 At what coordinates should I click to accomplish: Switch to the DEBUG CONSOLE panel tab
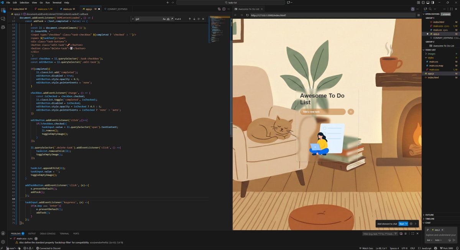click(x=48, y=234)
